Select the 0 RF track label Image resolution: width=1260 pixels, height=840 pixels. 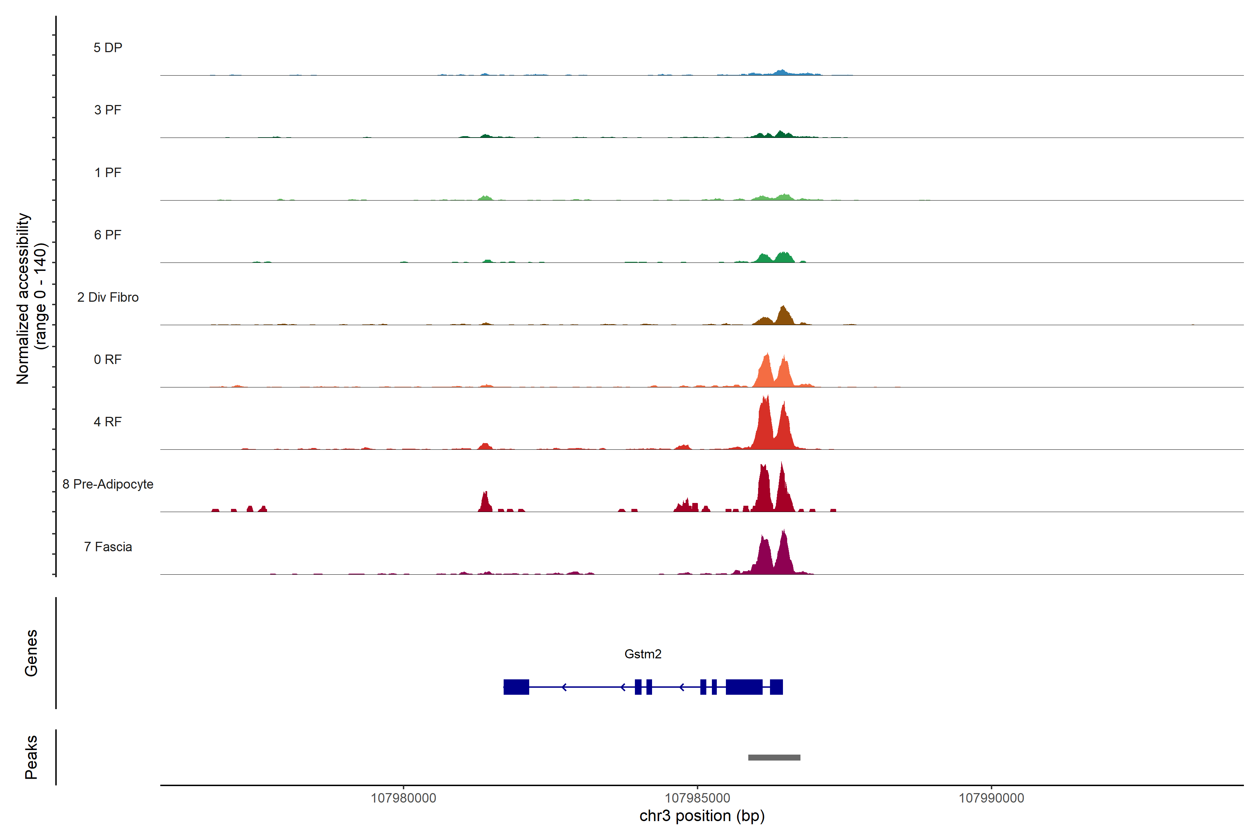[x=108, y=359]
